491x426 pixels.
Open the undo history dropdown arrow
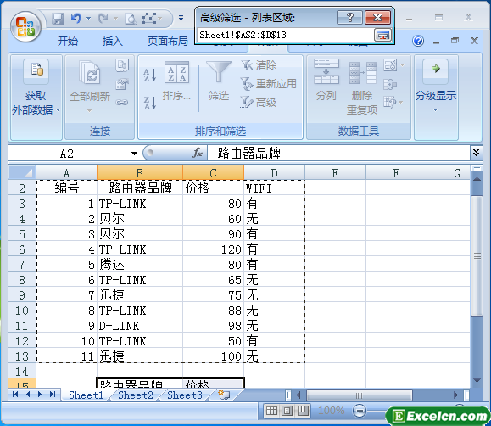[x=89, y=19]
